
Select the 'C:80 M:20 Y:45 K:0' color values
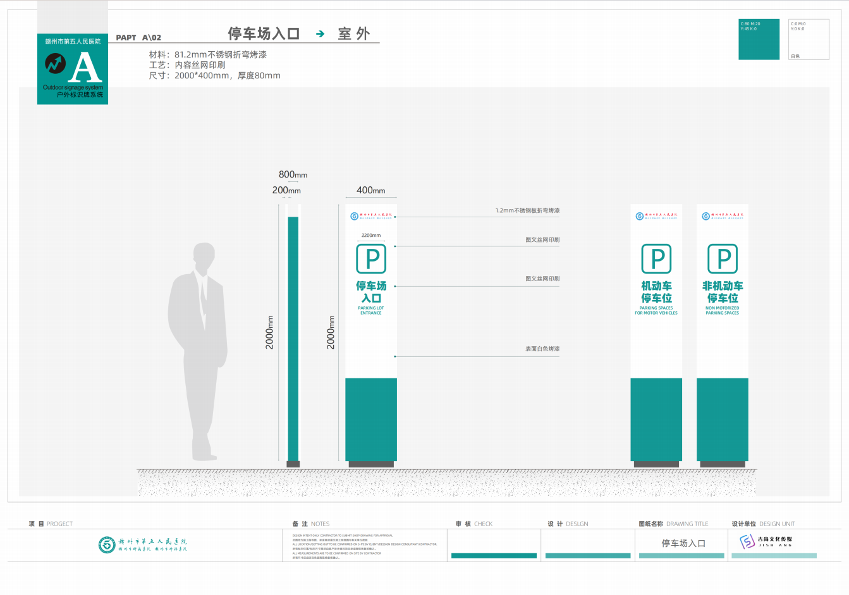(x=750, y=26)
